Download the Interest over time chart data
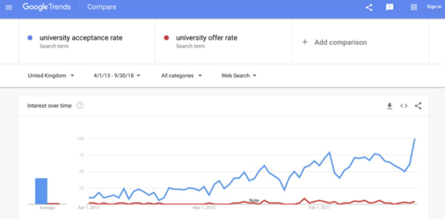 pyautogui.click(x=389, y=106)
